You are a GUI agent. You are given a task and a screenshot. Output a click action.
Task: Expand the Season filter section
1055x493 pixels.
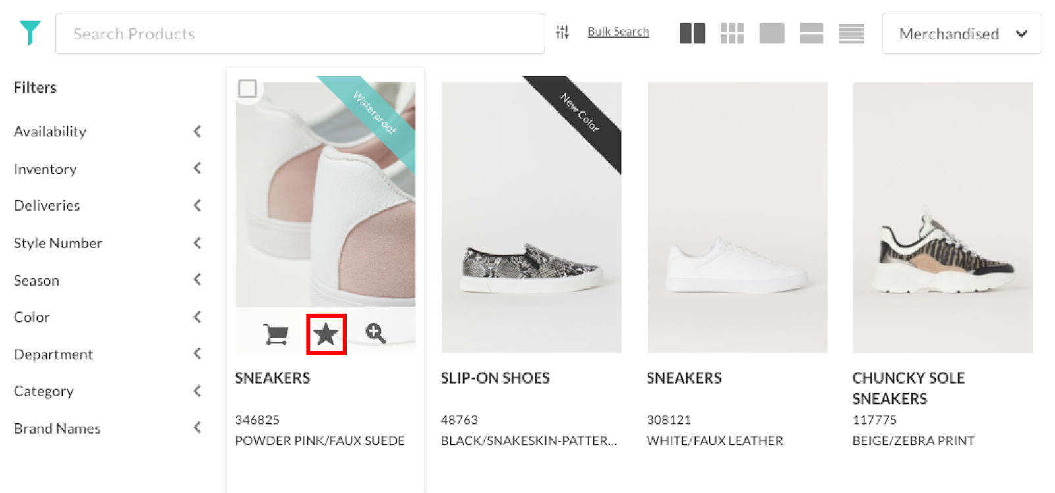tap(196, 280)
